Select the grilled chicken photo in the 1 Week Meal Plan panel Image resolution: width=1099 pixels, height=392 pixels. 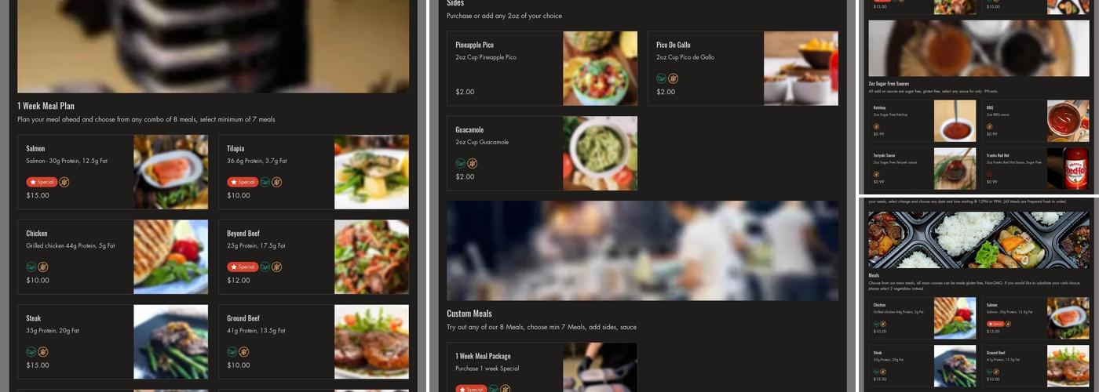[x=170, y=256]
